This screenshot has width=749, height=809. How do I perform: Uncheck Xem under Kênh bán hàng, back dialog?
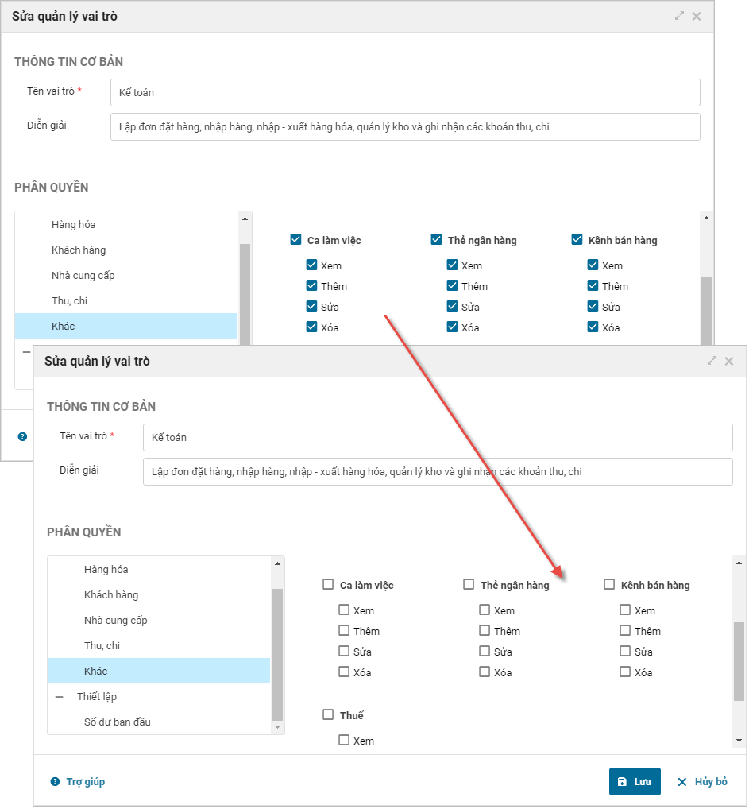coord(593,265)
